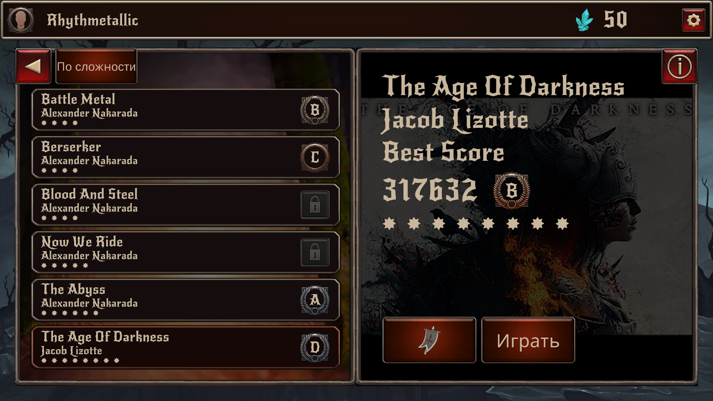Screen dimensions: 713x401
Task: Choose Blood And Steel from the song list
Action: (x=185, y=205)
